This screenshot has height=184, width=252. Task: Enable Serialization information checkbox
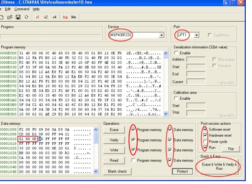click(x=176, y=53)
